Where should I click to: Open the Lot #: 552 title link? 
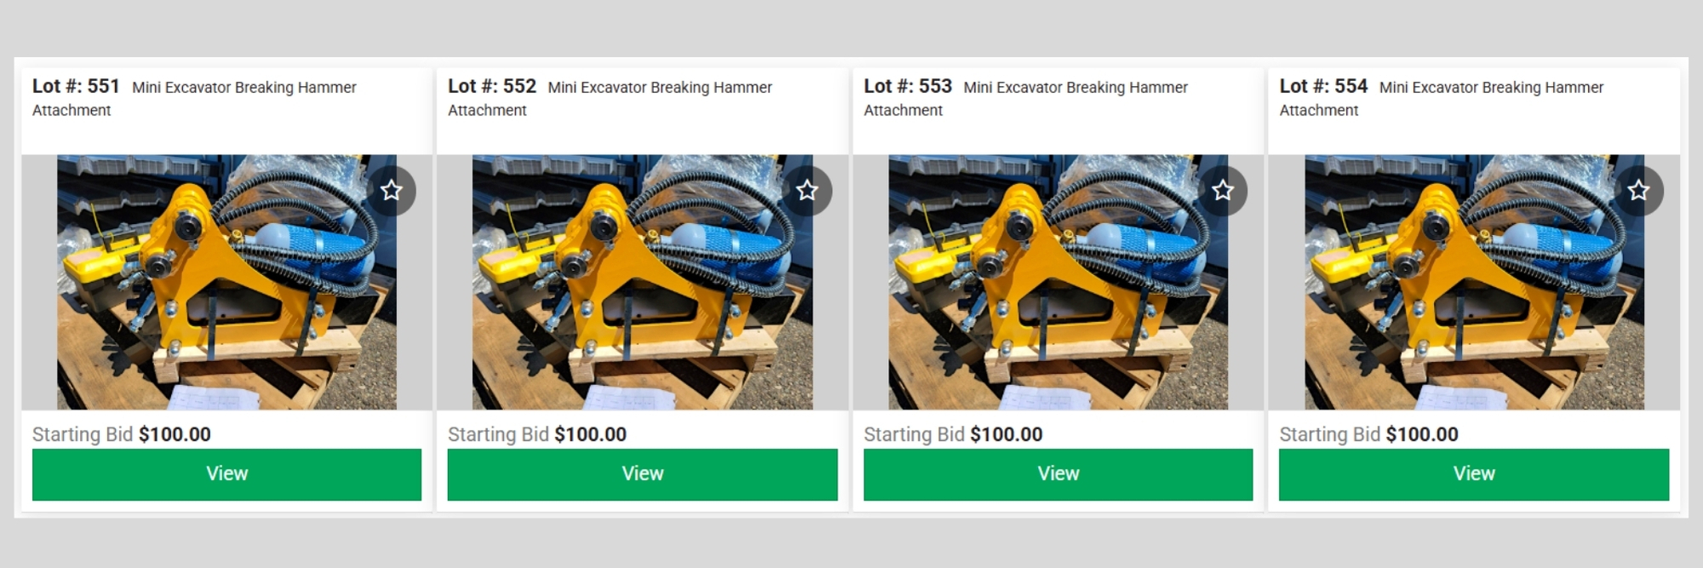click(492, 87)
